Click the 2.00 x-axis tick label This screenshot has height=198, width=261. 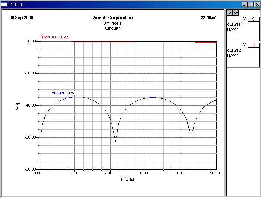click(73, 173)
